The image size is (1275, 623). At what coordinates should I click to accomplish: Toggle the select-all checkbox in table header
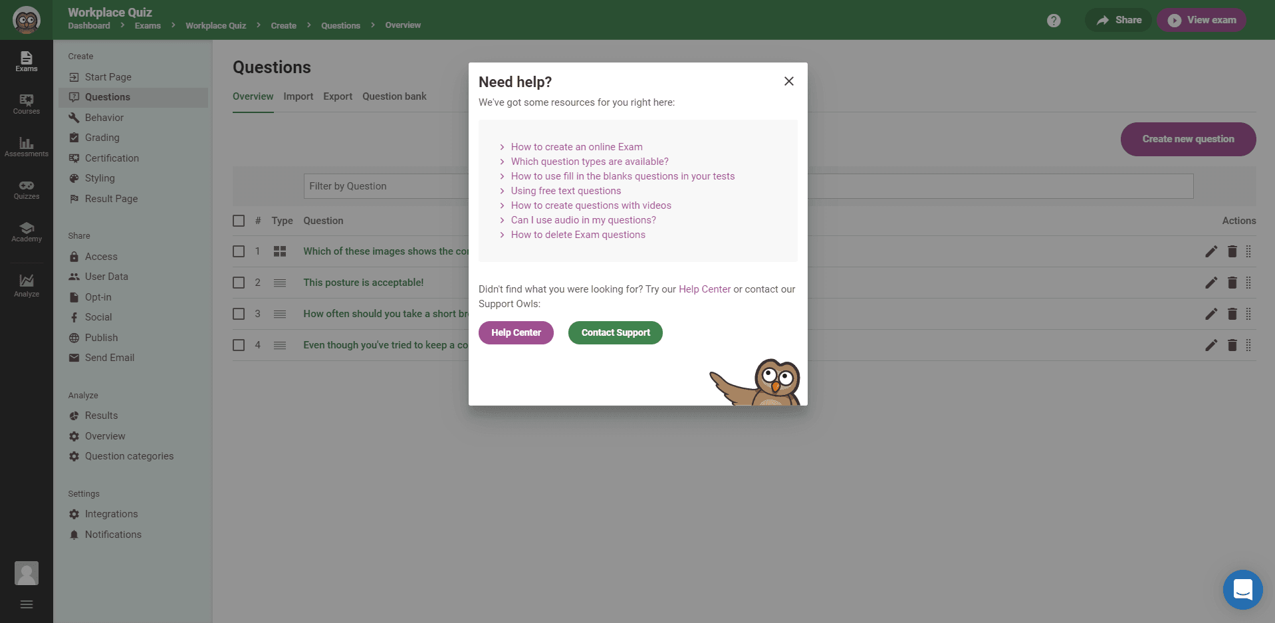tap(239, 221)
